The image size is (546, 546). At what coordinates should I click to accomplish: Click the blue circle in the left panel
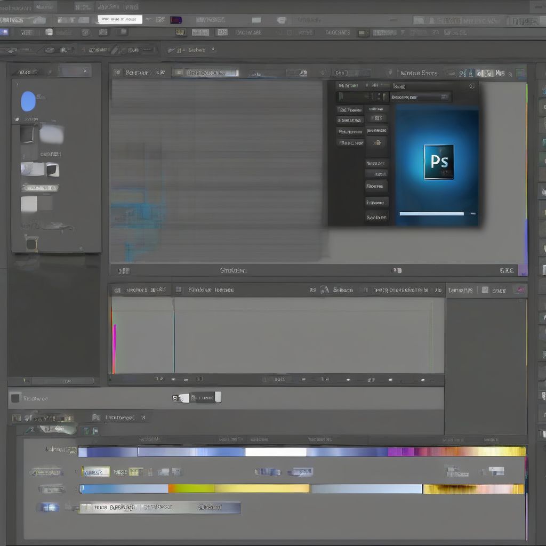tap(28, 101)
